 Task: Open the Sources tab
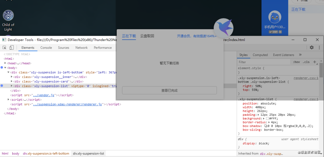coord(63,48)
